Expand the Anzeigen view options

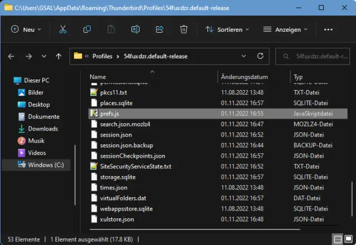pos(285,29)
